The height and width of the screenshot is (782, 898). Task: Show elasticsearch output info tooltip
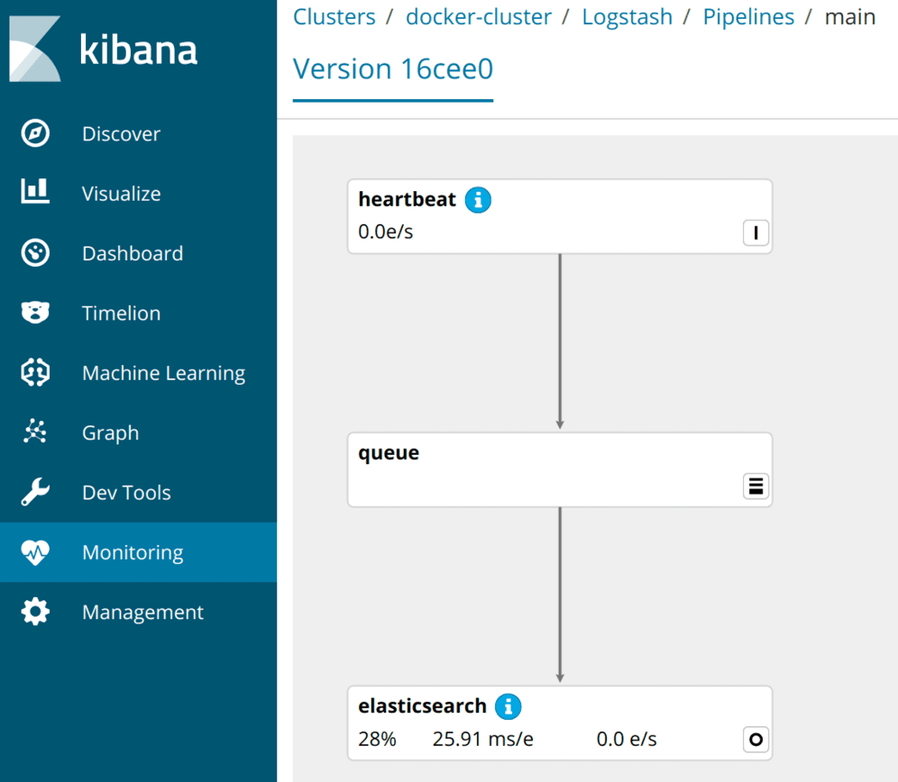(508, 706)
